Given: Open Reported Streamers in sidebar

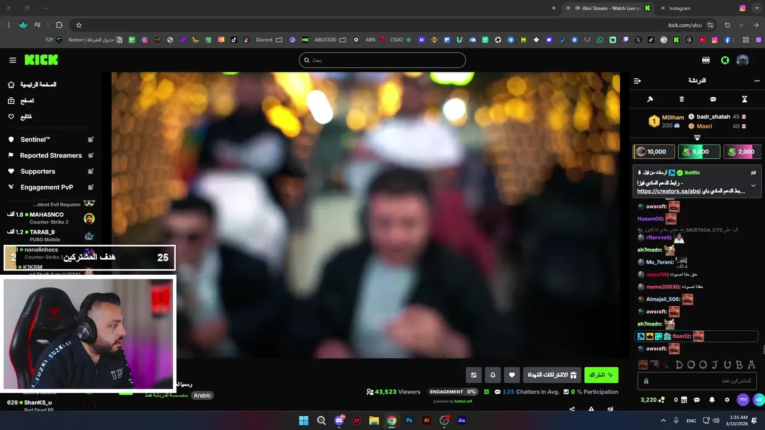Looking at the screenshot, I should click(x=51, y=155).
